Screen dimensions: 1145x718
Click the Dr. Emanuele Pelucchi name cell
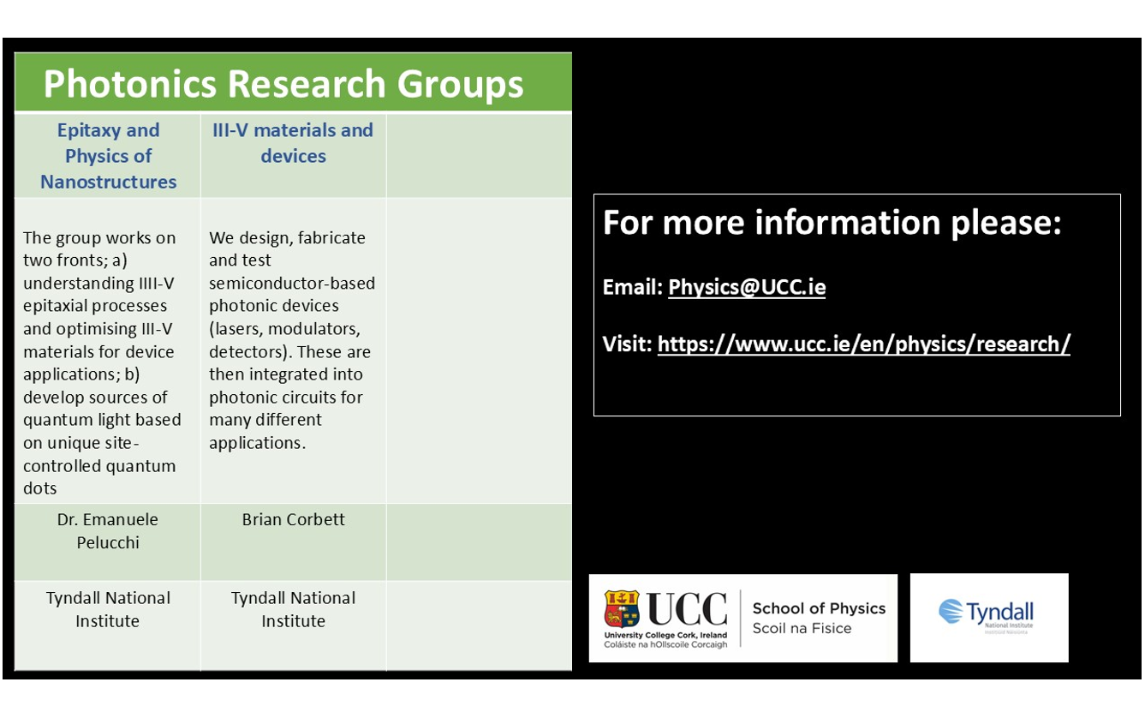click(108, 531)
